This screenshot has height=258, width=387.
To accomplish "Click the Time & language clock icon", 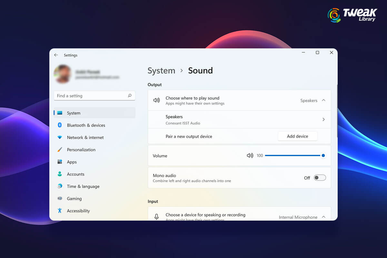I will (61, 186).
